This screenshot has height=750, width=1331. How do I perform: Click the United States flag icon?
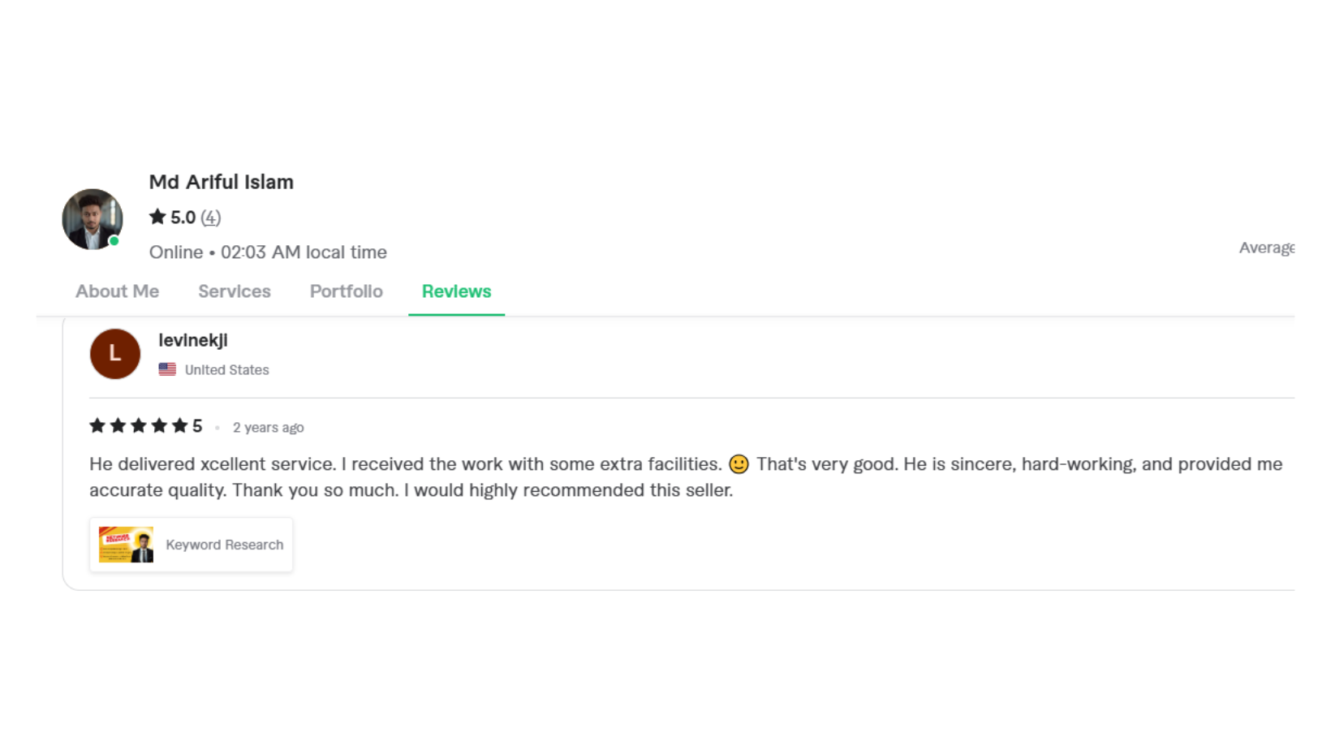point(167,369)
